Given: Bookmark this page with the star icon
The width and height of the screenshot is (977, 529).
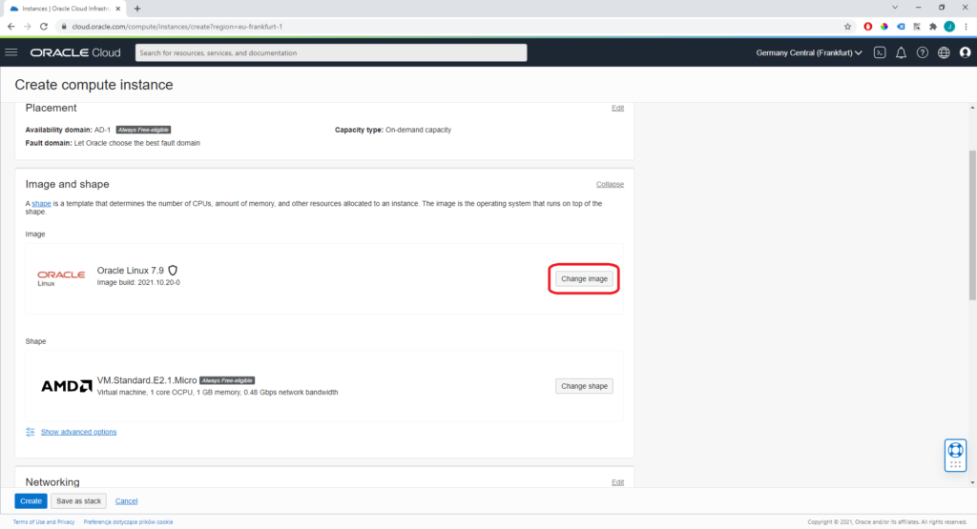Looking at the screenshot, I should [847, 26].
